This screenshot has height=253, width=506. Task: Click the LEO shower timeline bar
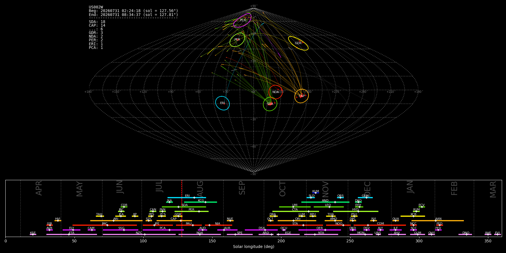[x=329, y=207]
